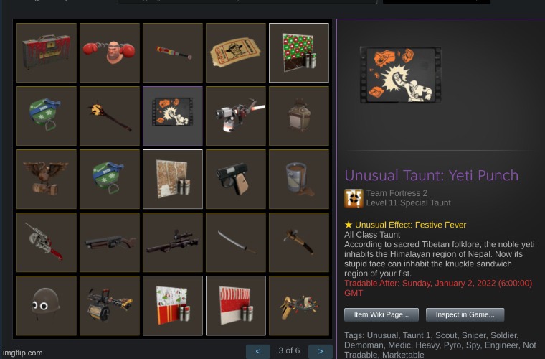Go to previous inventory page
545x359 pixels.
click(258, 351)
